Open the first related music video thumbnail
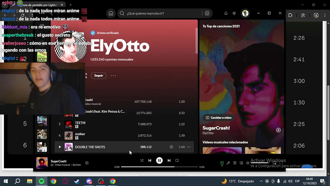Viewport: 330px width, 186px height. (x=222, y=150)
